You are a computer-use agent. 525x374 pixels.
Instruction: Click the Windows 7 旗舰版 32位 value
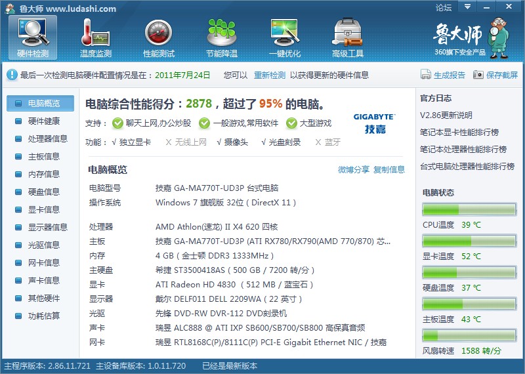[x=226, y=203]
